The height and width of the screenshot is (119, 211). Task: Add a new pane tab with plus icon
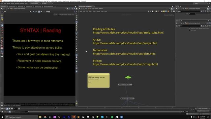56,6
